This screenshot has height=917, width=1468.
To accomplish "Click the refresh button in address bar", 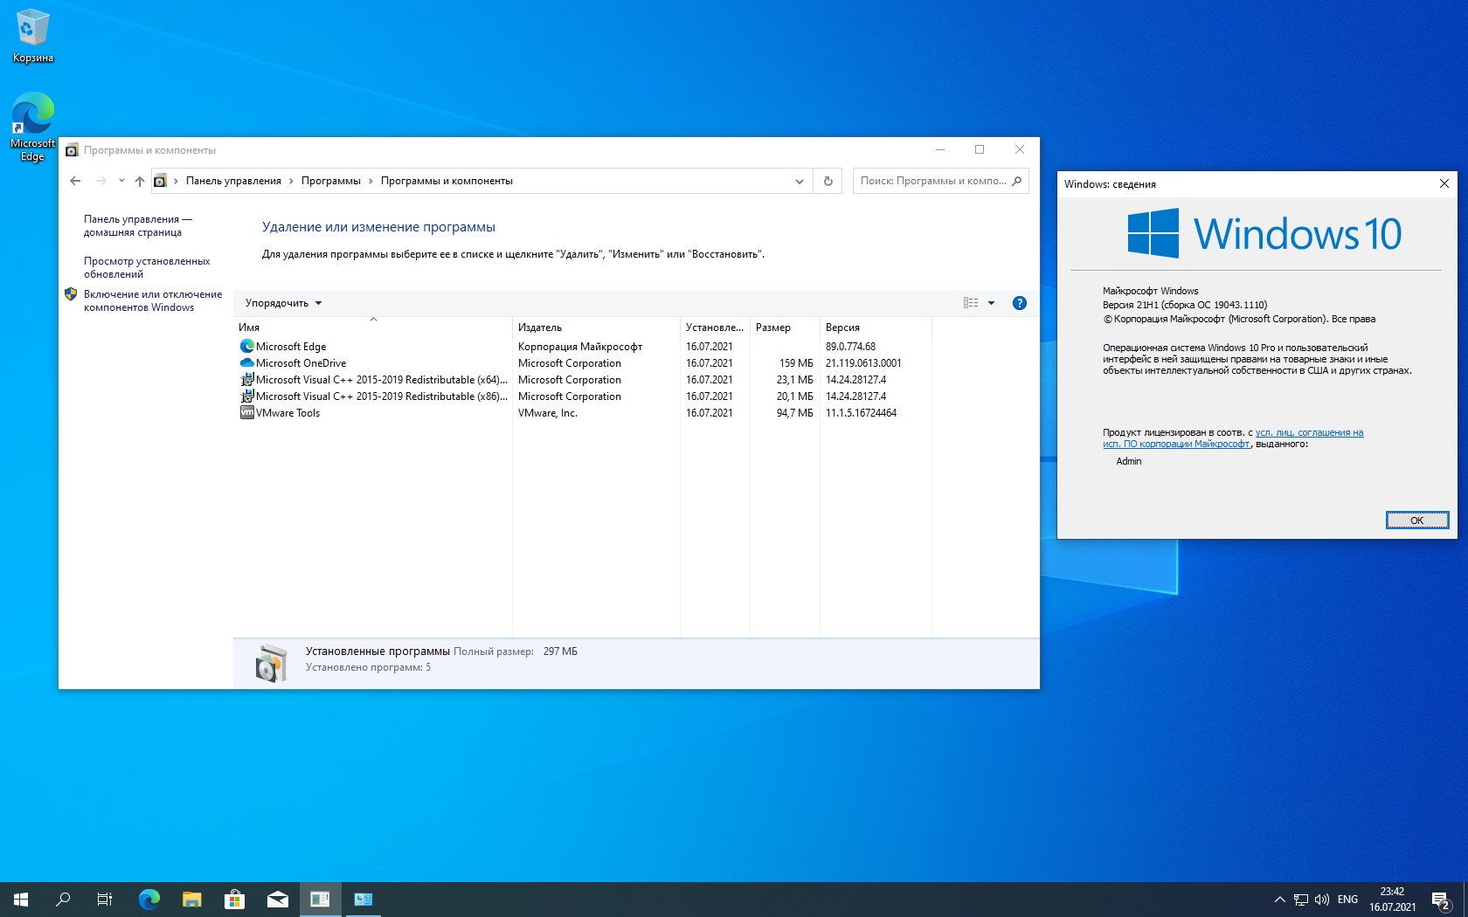I will coord(827,181).
